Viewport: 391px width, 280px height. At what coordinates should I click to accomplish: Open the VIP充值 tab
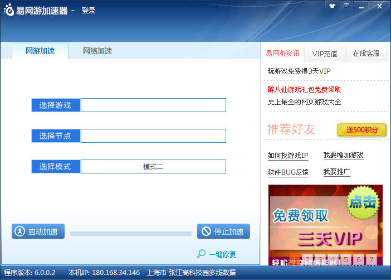324,54
